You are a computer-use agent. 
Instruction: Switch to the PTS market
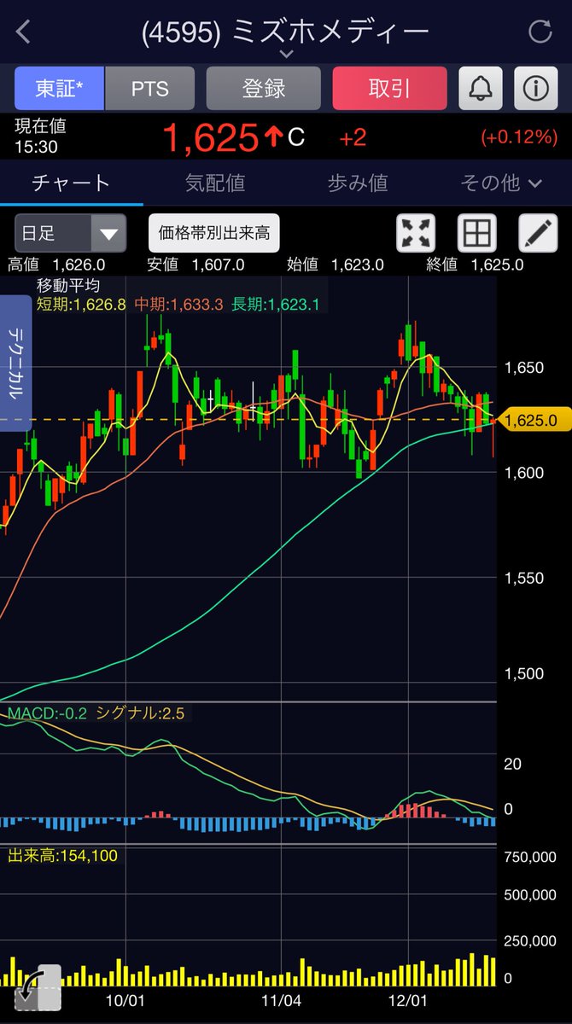tap(150, 88)
